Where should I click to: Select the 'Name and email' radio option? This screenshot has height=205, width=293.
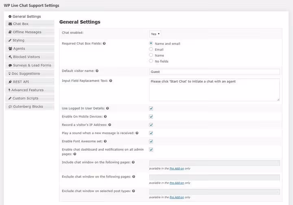(151, 43)
